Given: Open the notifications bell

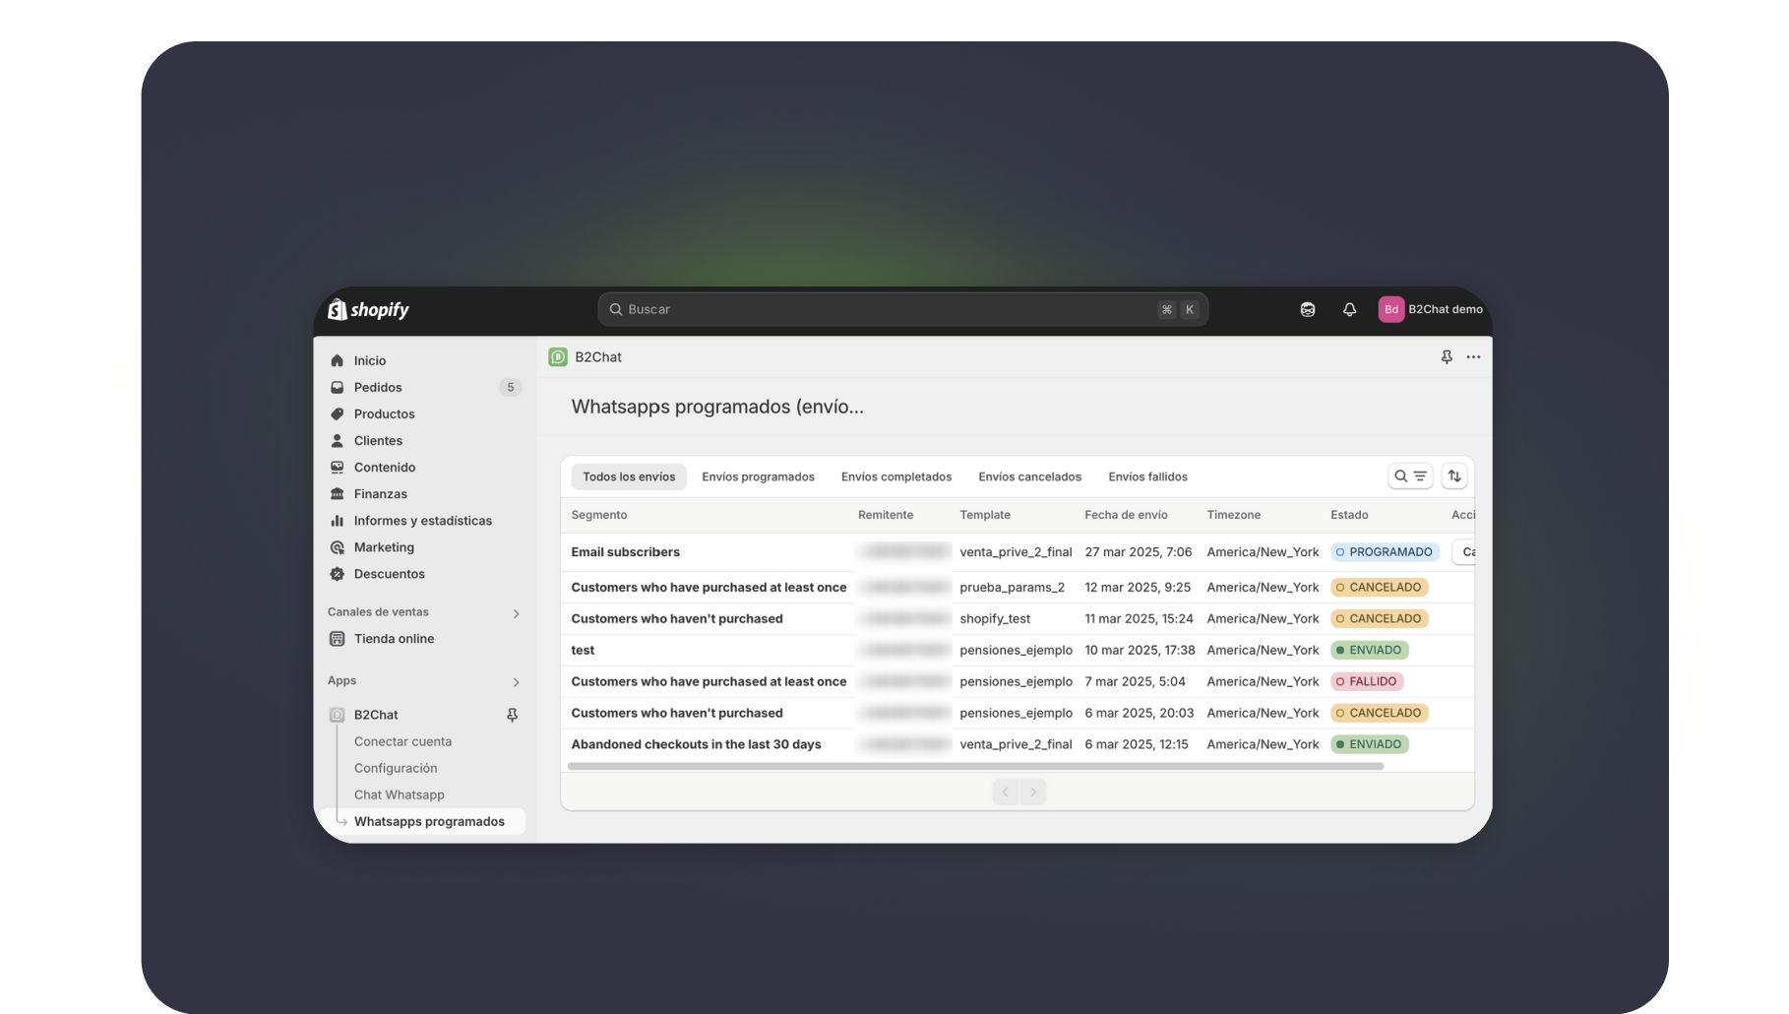Looking at the screenshot, I should click(x=1349, y=309).
